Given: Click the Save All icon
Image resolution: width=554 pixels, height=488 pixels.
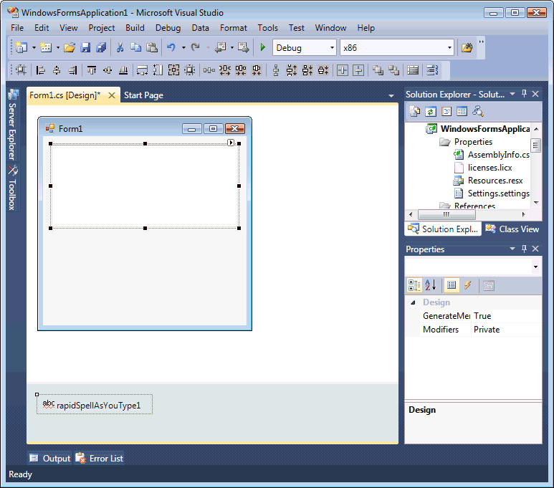Looking at the screenshot, I should click(101, 47).
